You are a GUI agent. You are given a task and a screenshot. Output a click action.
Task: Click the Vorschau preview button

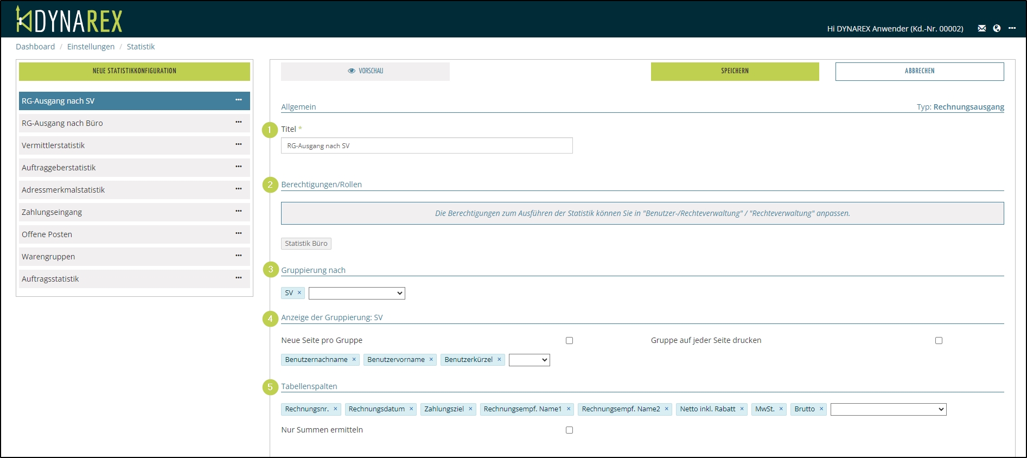point(365,71)
